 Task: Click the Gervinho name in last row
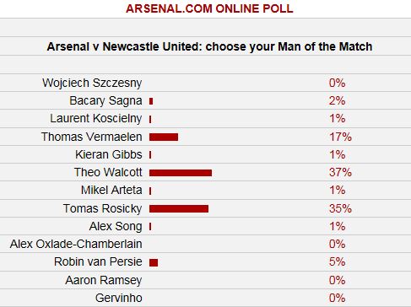(x=119, y=298)
